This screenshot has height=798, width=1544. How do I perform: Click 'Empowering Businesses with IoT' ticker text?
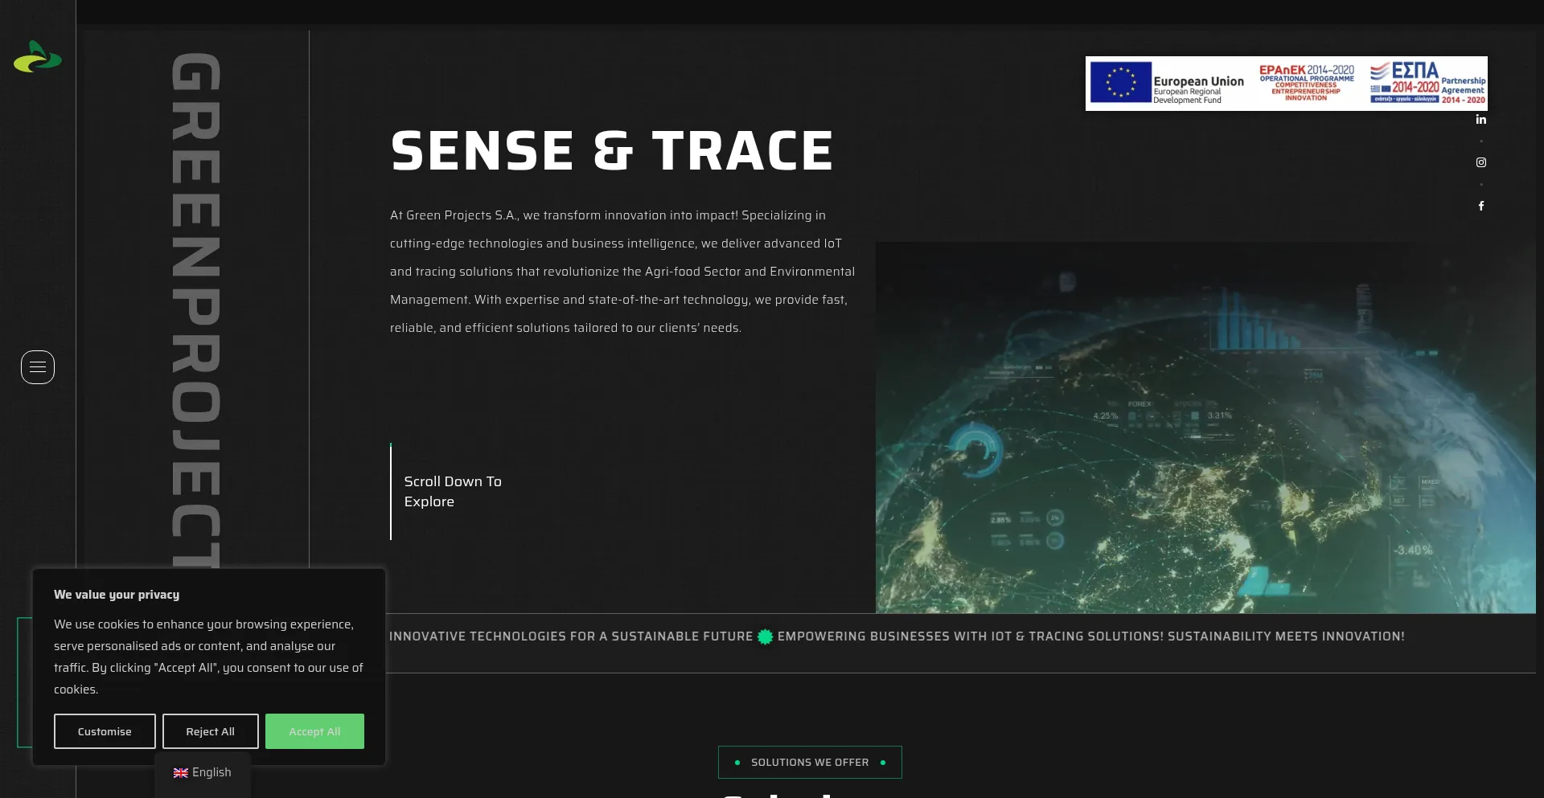971,636
